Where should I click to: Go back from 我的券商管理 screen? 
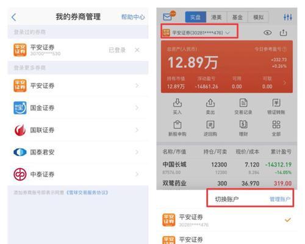[x=14, y=17]
